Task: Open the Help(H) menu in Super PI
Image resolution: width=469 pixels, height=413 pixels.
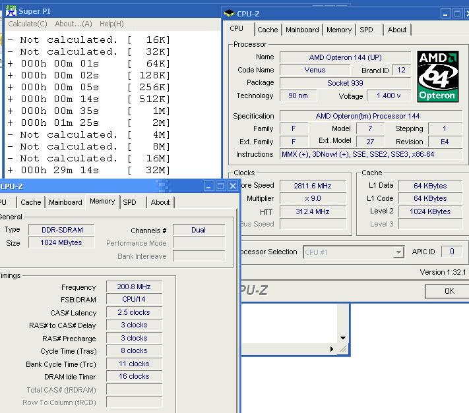Action: 111,24
